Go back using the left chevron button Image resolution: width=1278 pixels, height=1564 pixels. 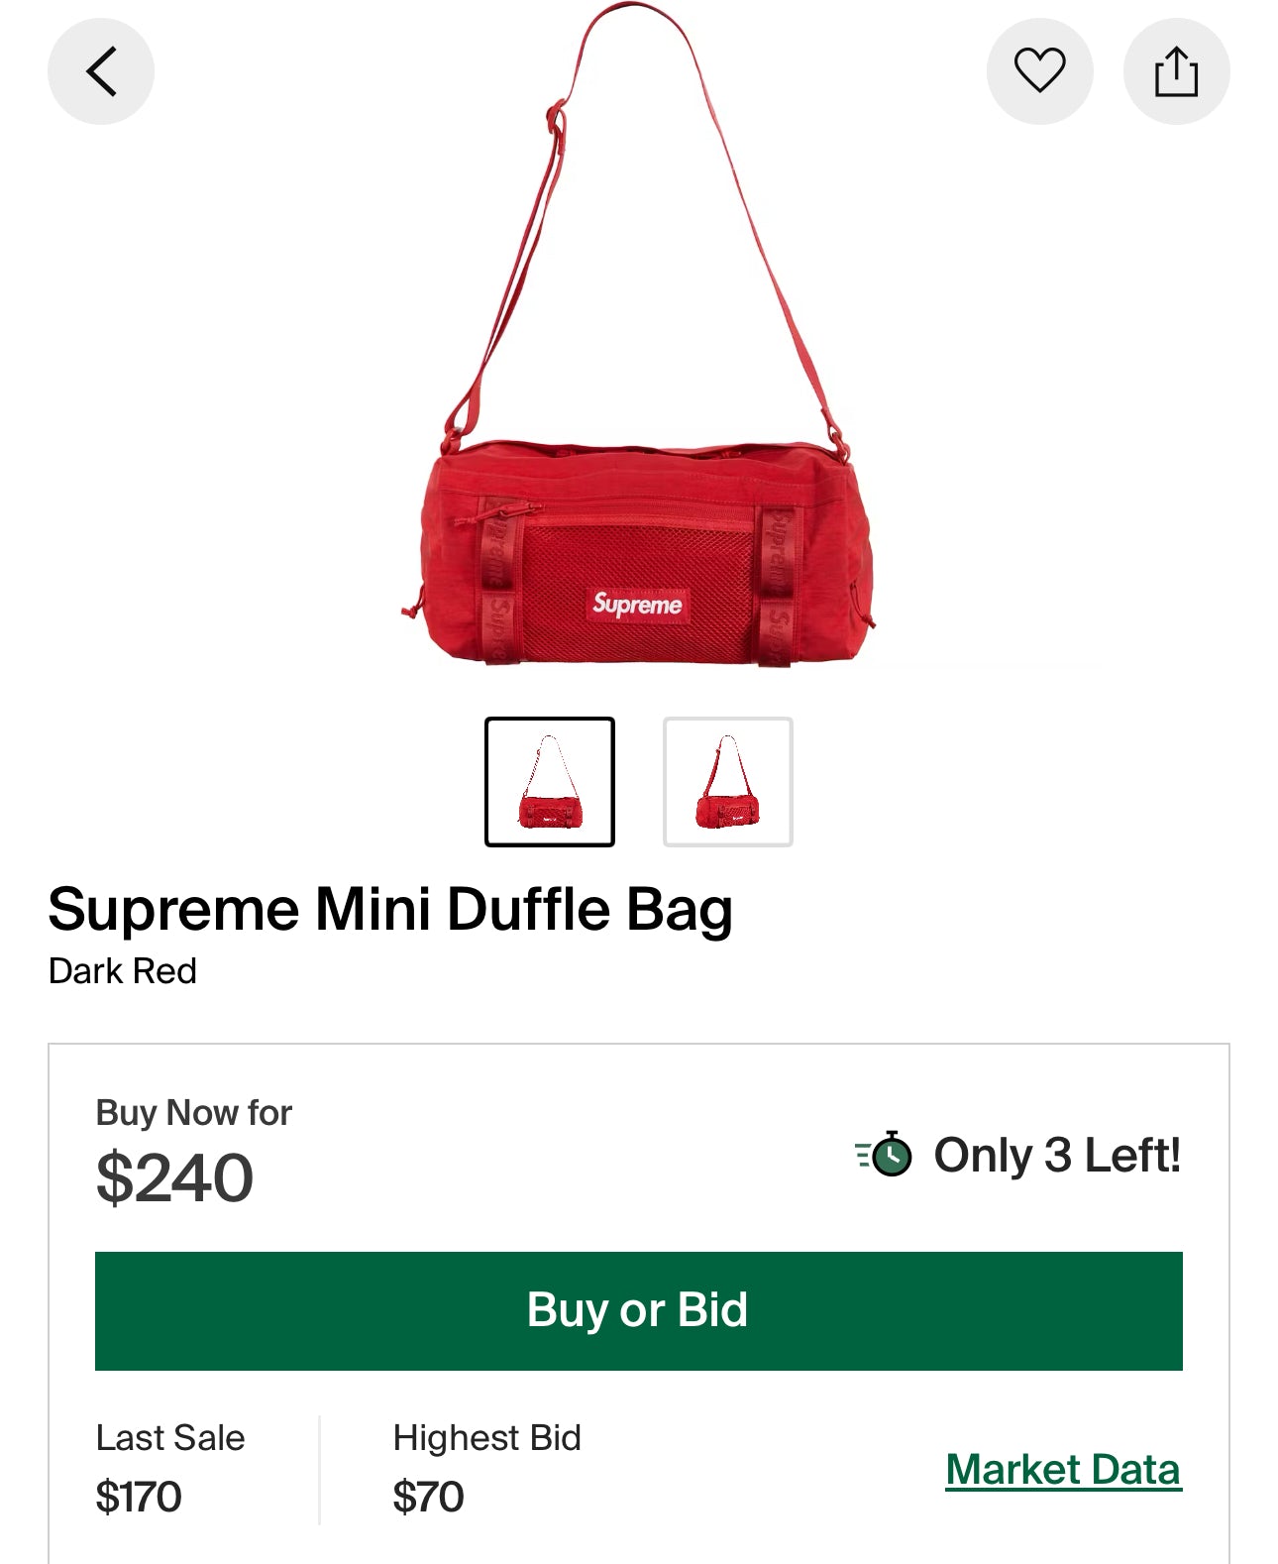[x=101, y=71]
